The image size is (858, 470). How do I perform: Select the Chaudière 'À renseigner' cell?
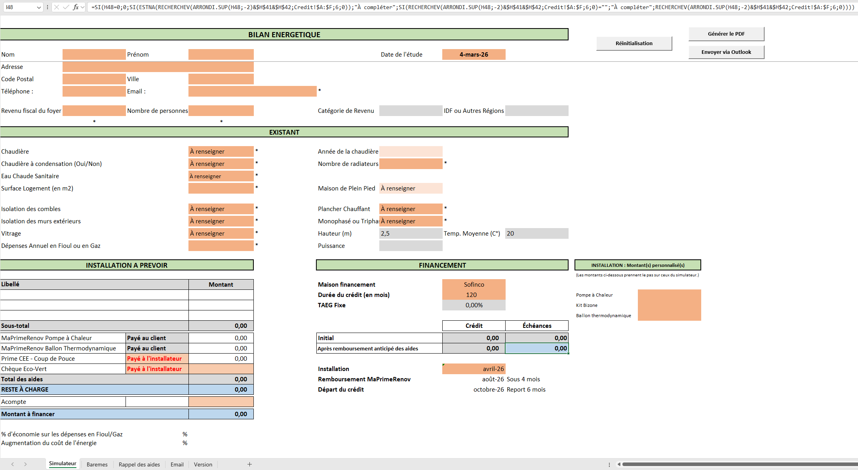click(221, 151)
